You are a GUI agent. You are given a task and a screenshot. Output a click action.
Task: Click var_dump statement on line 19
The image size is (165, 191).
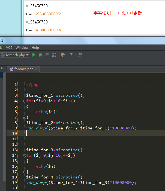pyautogui.click(x=81, y=183)
